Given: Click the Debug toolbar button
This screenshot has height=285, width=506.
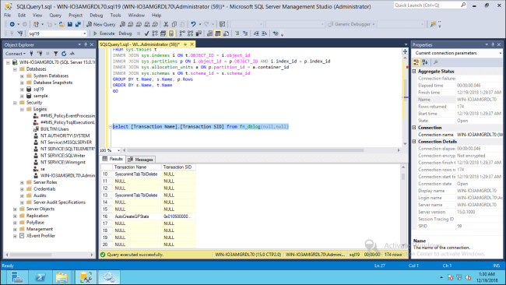Looking at the screenshot, I should [x=125, y=33].
